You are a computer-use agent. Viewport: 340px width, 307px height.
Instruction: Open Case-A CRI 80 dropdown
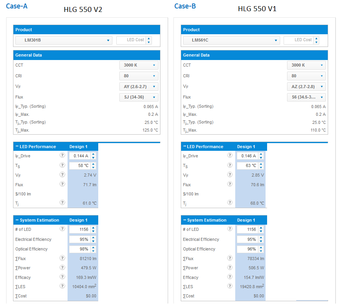(139, 76)
